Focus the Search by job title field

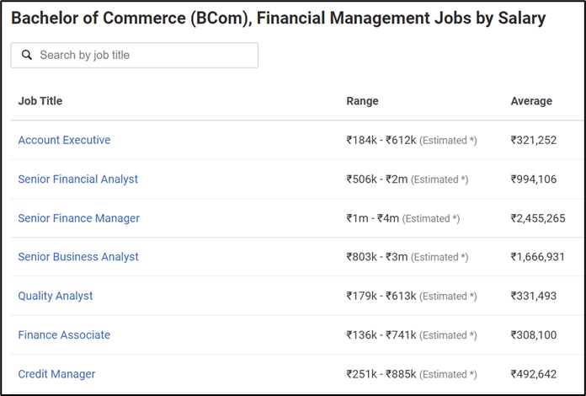(134, 55)
